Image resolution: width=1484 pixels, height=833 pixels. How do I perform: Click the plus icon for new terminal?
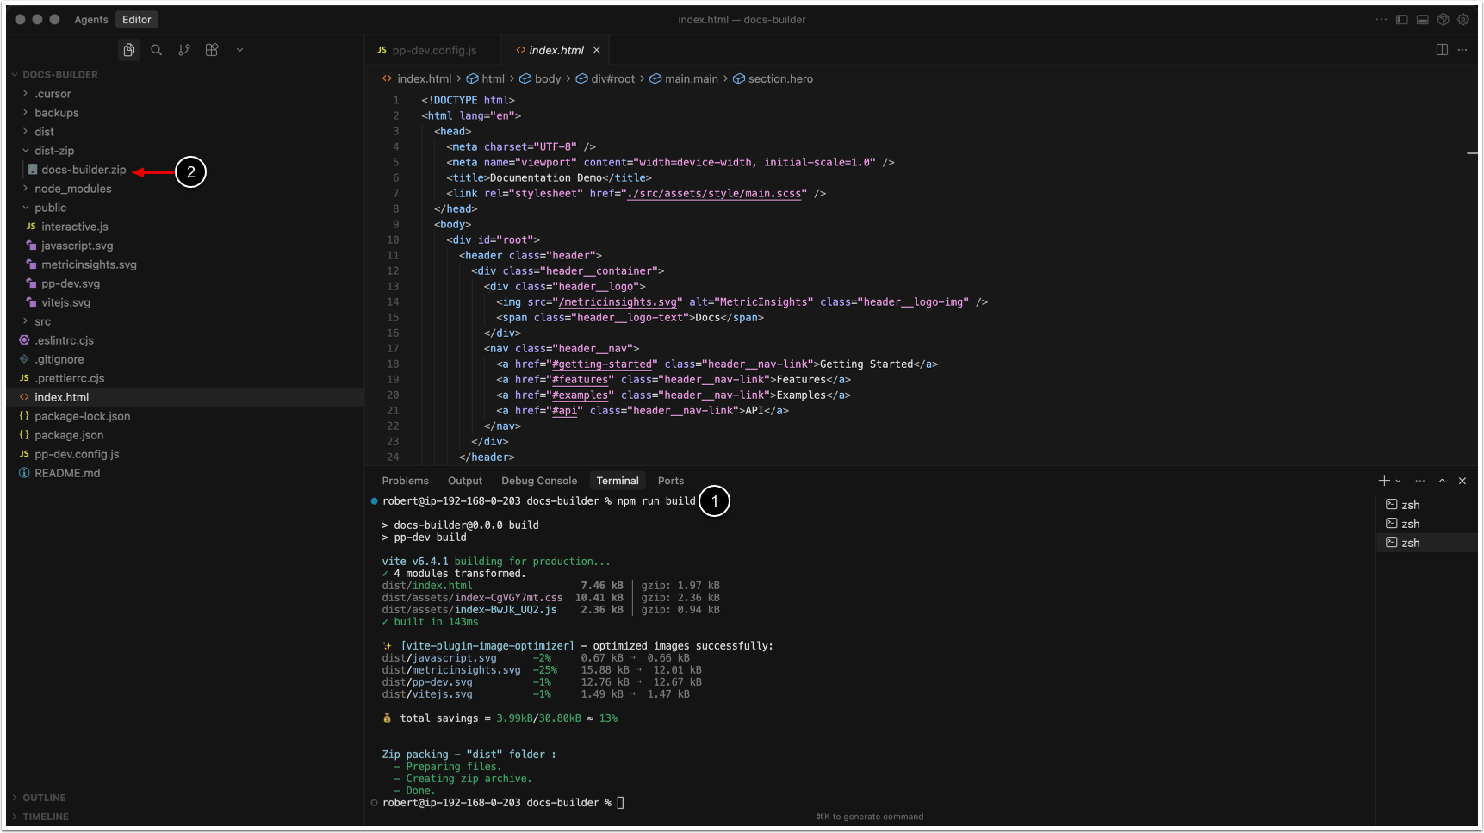coord(1383,481)
